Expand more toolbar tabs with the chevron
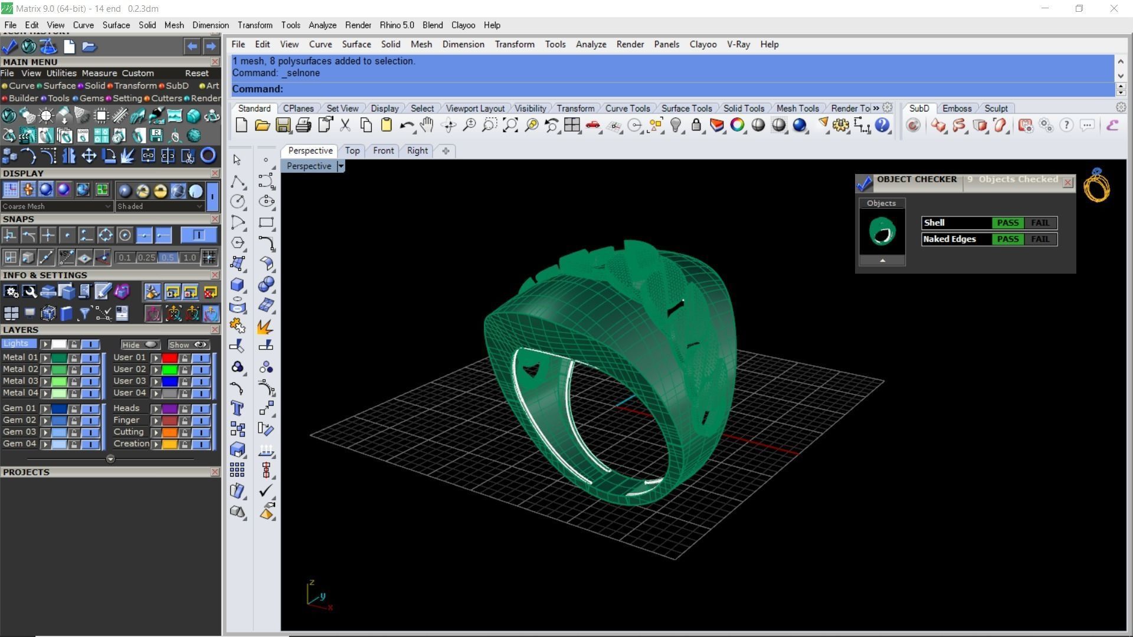The width and height of the screenshot is (1133, 637). coord(876,108)
